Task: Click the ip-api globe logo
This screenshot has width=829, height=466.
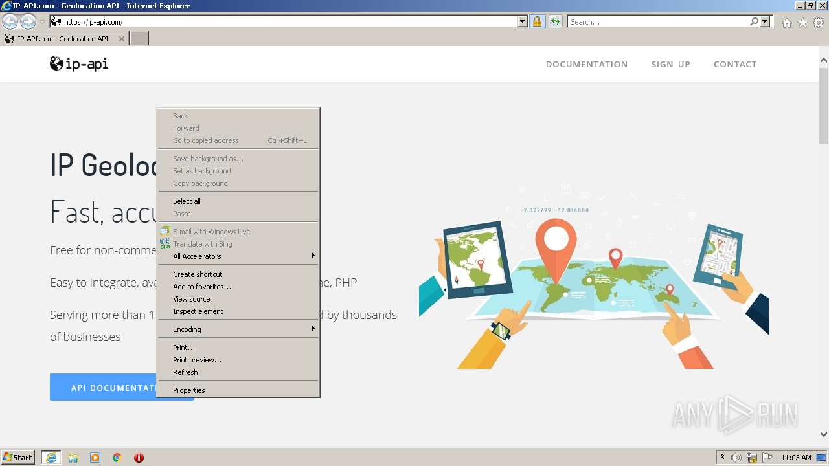Action: [79, 63]
